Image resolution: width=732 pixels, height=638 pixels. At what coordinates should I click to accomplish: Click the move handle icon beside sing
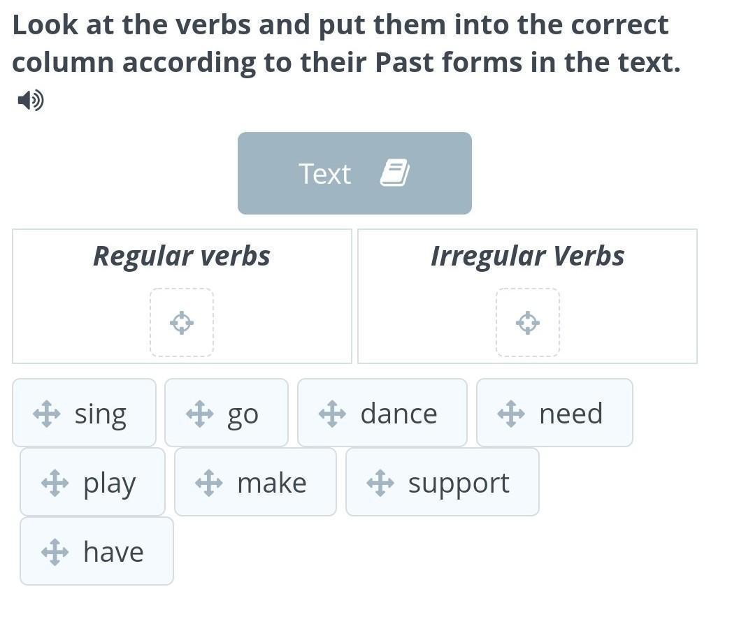coord(47,414)
